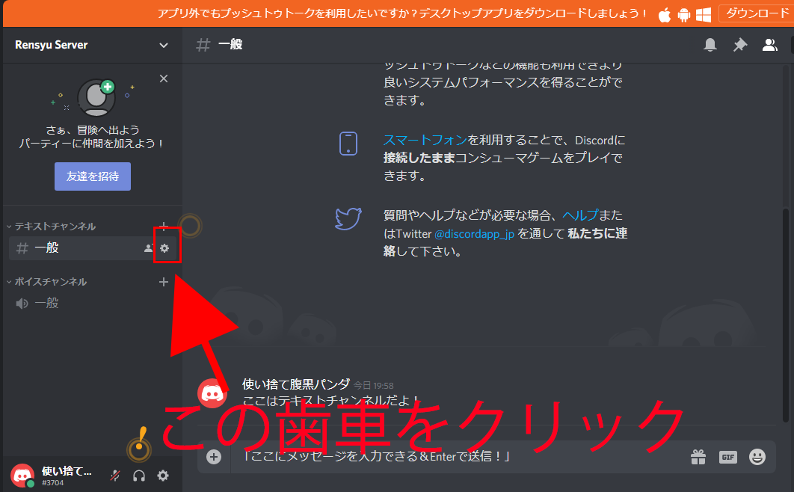Screen dimensions: 794x492
Task: Click the username 使い捨て腹黒パンダ in chat
Action: click(x=296, y=384)
